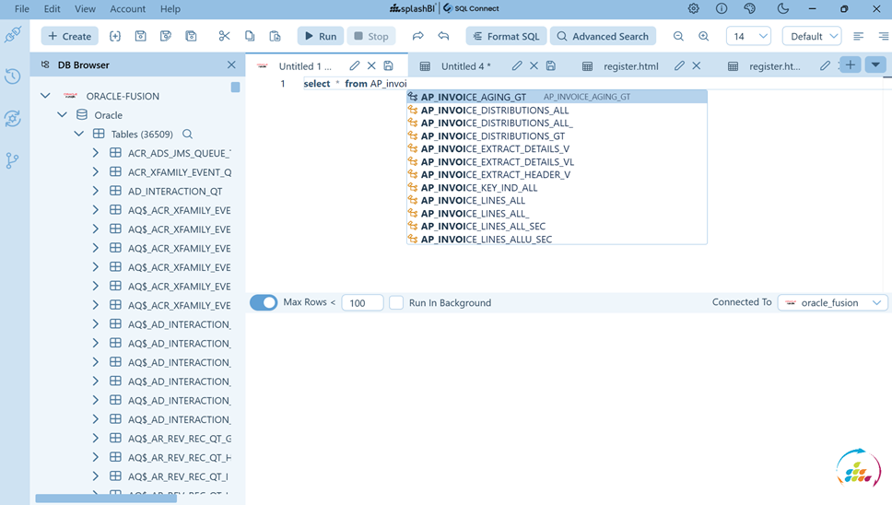Click the Cut scissors icon in toolbar

point(224,36)
